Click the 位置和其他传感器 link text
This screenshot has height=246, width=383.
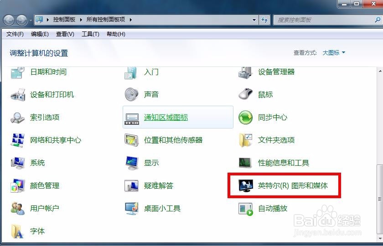click(173, 140)
